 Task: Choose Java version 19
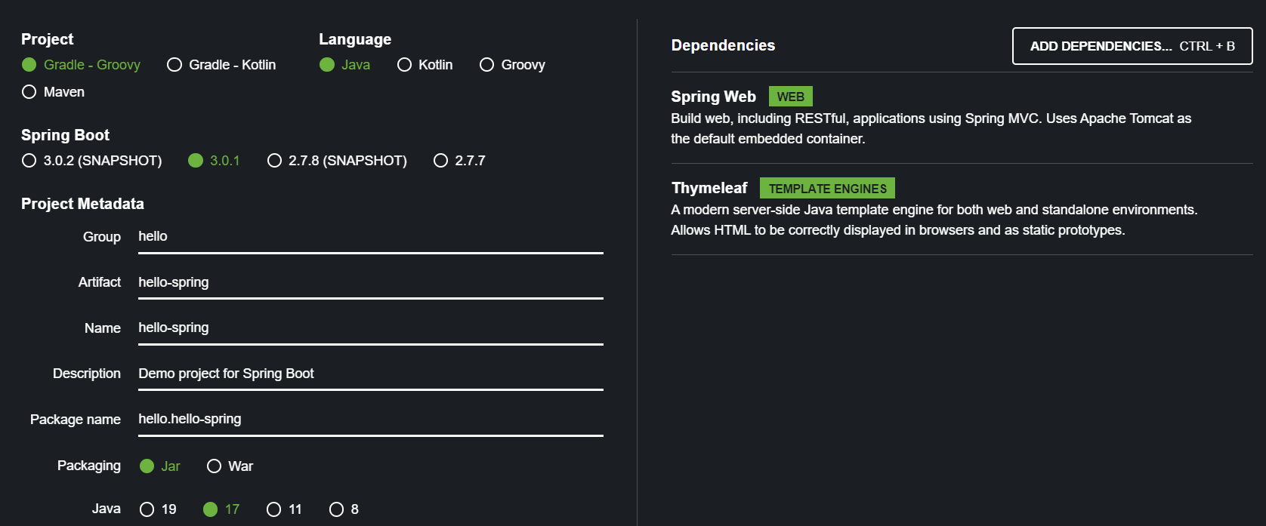[147, 509]
